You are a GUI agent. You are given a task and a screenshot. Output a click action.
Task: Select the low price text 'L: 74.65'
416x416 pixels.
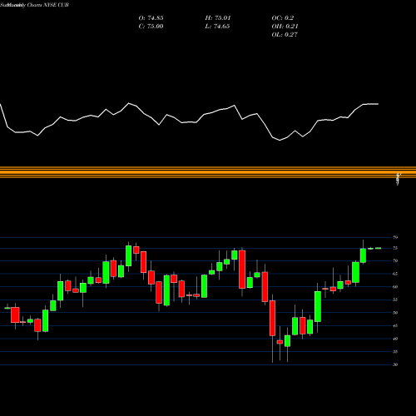(x=218, y=27)
